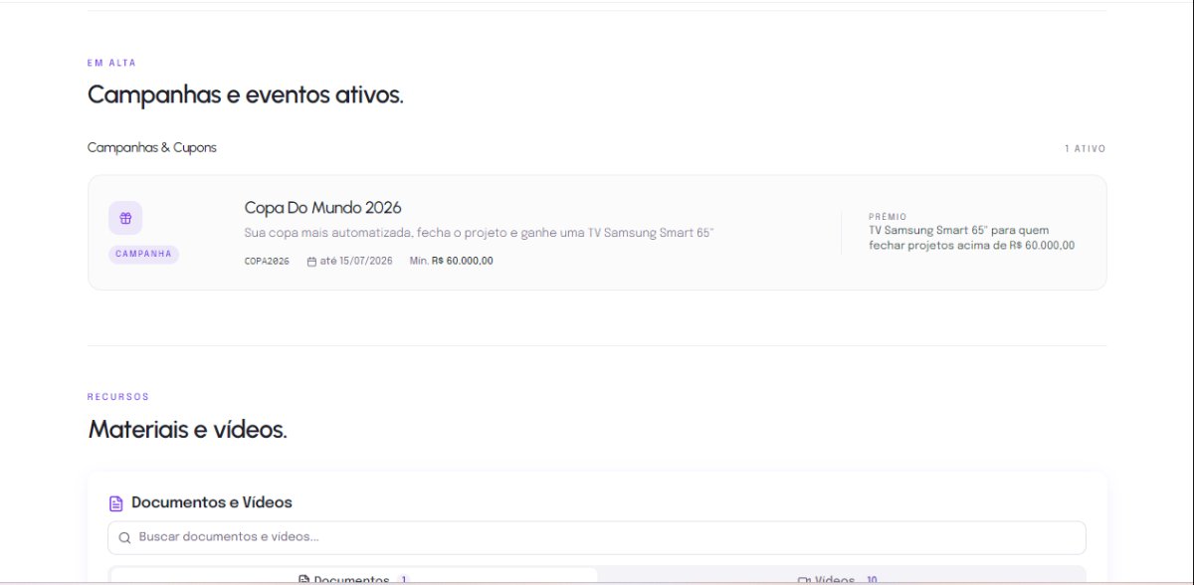Click the Campanhas & Cupons subheading
1194x585 pixels.
[x=152, y=147]
